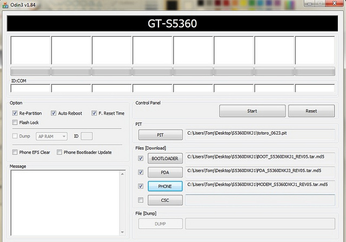The image size is (346, 242).
Task: Uncheck the PHONE file checkbox
Action: click(x=141, y=186)
